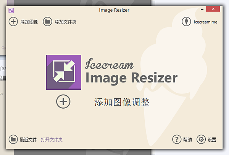Click the 添加图像 toolbar label
The height and width of the screenshot is (155, 229).
point(29,22)
